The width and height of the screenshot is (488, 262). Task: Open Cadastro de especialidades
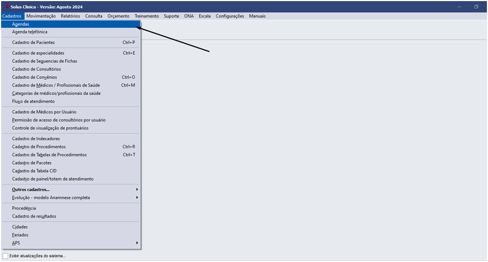point(71,53)
